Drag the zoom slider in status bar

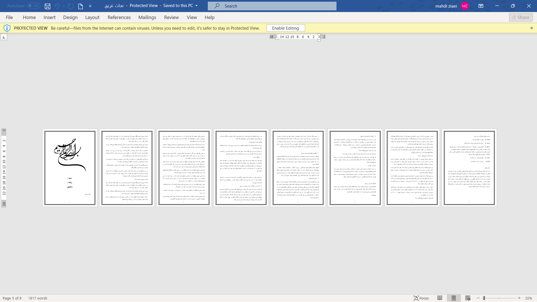pos(484,298)
